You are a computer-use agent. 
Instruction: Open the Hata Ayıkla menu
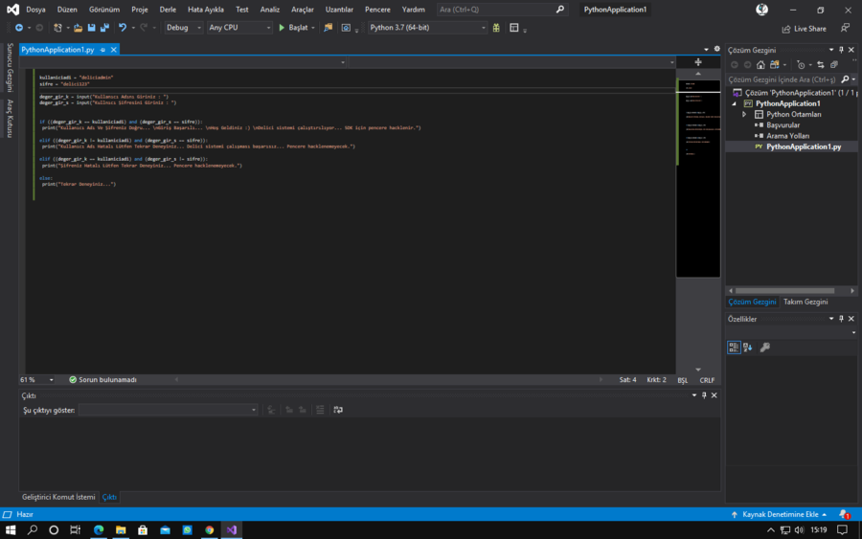click(x=205, y=10)
